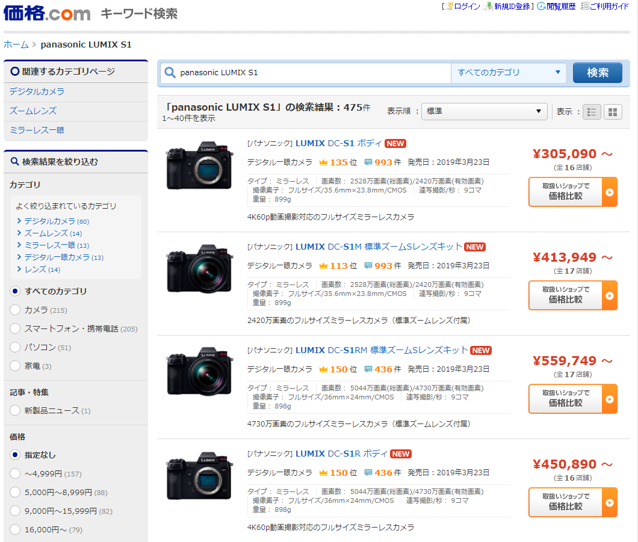Viewport: 638px width, 542px height.
Task: Click the usage guide icon
Action: click(584, 6)
